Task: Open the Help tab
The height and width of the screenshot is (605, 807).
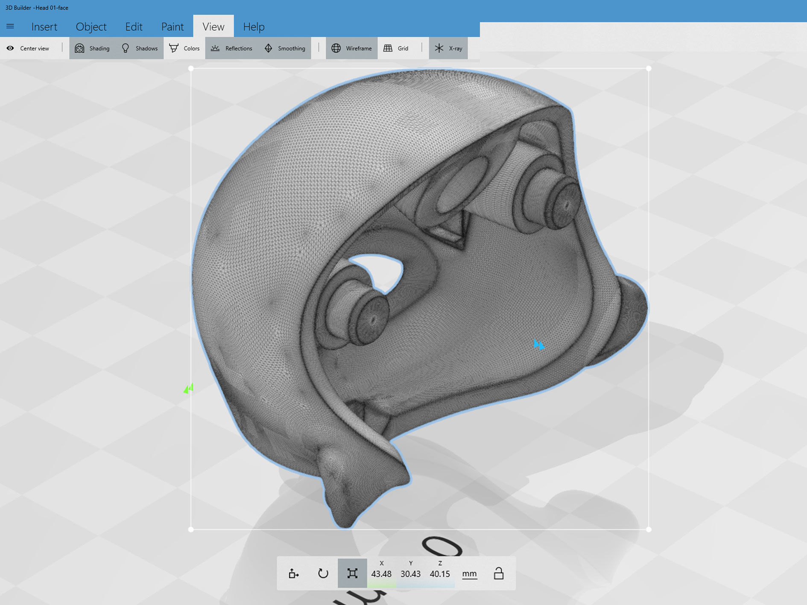Action: pyautogui.click(x=254, y=26)
